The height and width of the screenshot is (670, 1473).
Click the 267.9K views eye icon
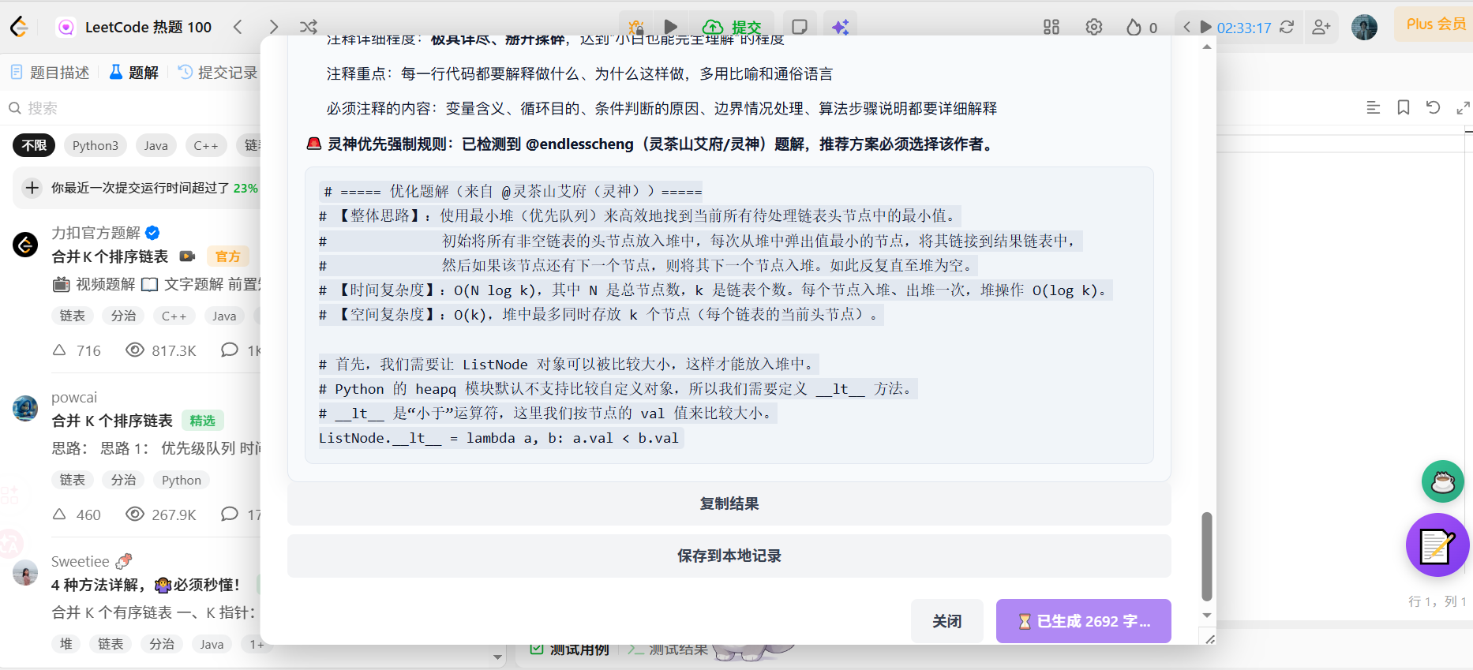tap(135, 514)
